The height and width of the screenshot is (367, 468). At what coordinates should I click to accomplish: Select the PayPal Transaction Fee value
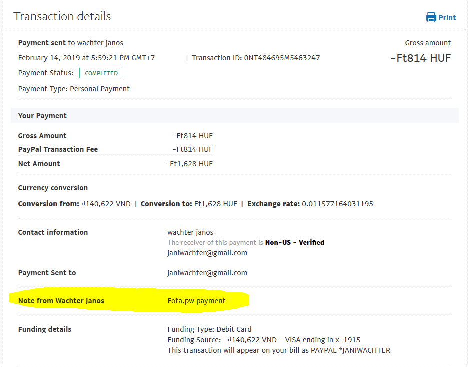[193, 149]
